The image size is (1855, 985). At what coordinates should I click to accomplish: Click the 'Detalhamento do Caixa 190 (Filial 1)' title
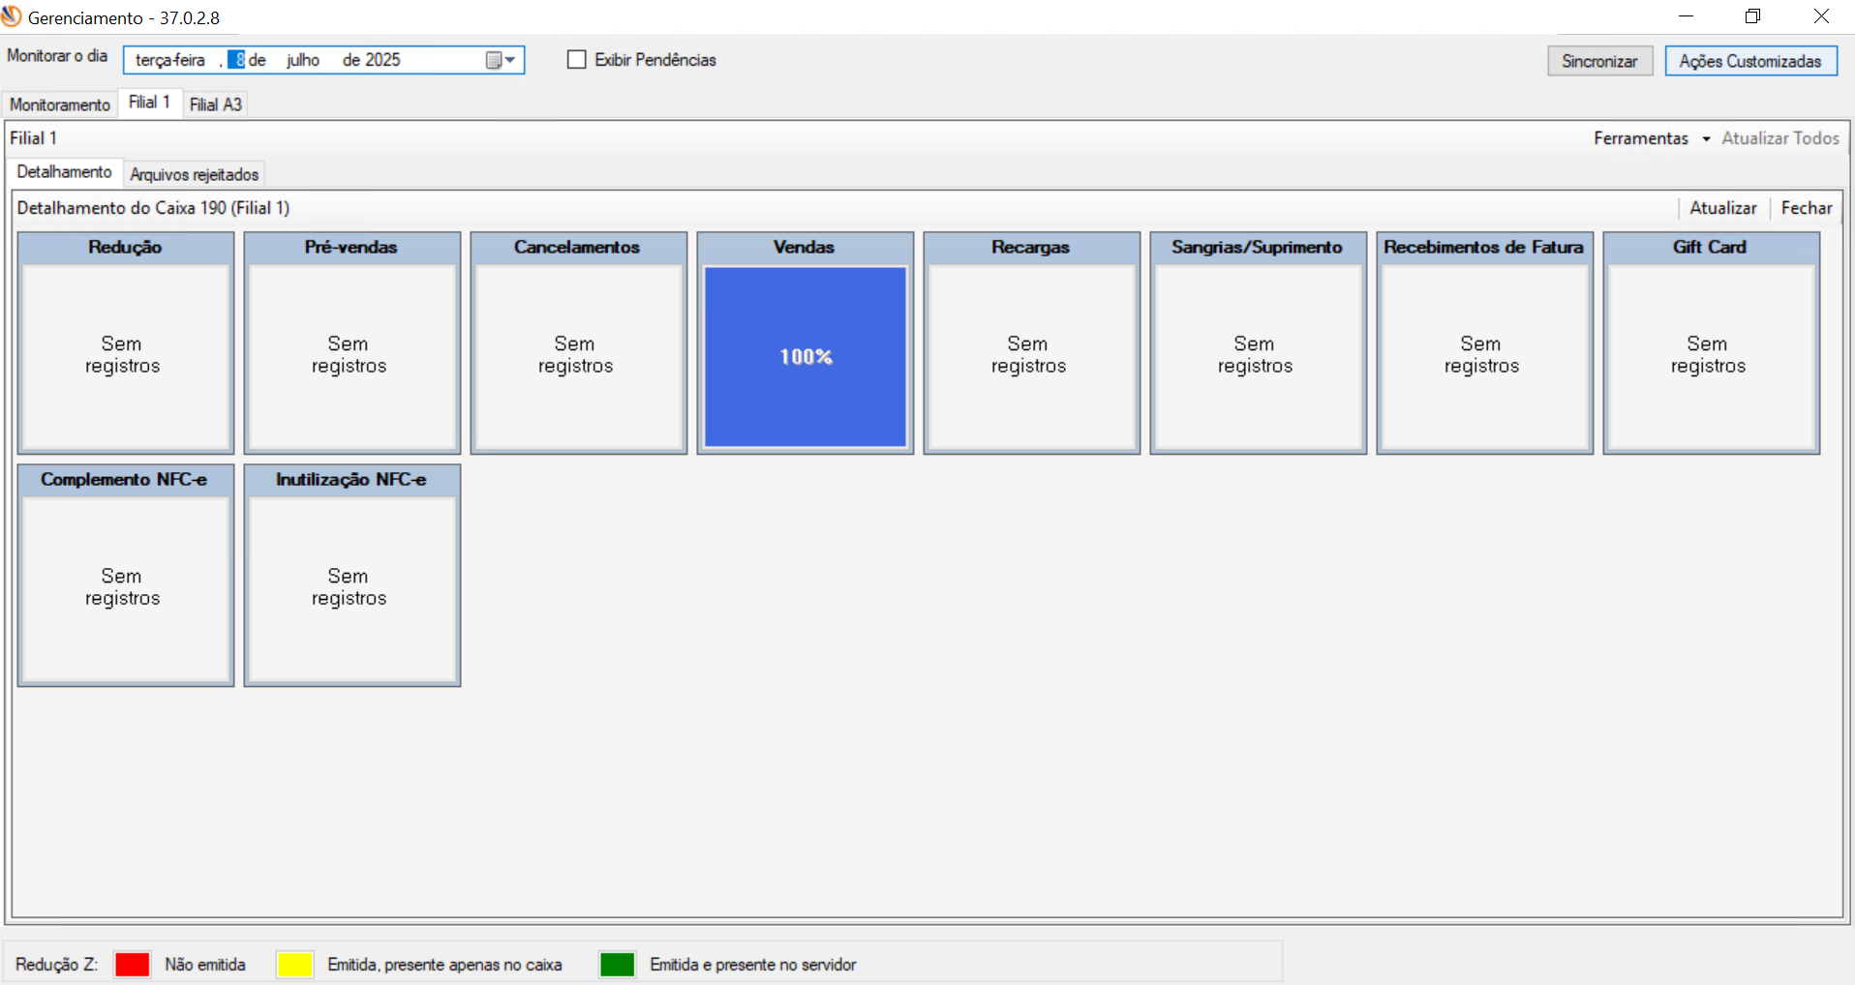coord(153,208)
